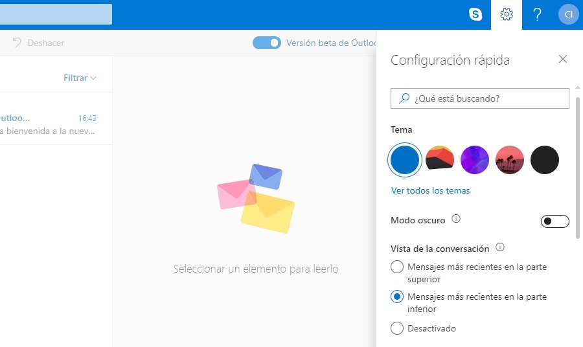Select Mensajes más recientes en la parte inferior

pos(397,297)
